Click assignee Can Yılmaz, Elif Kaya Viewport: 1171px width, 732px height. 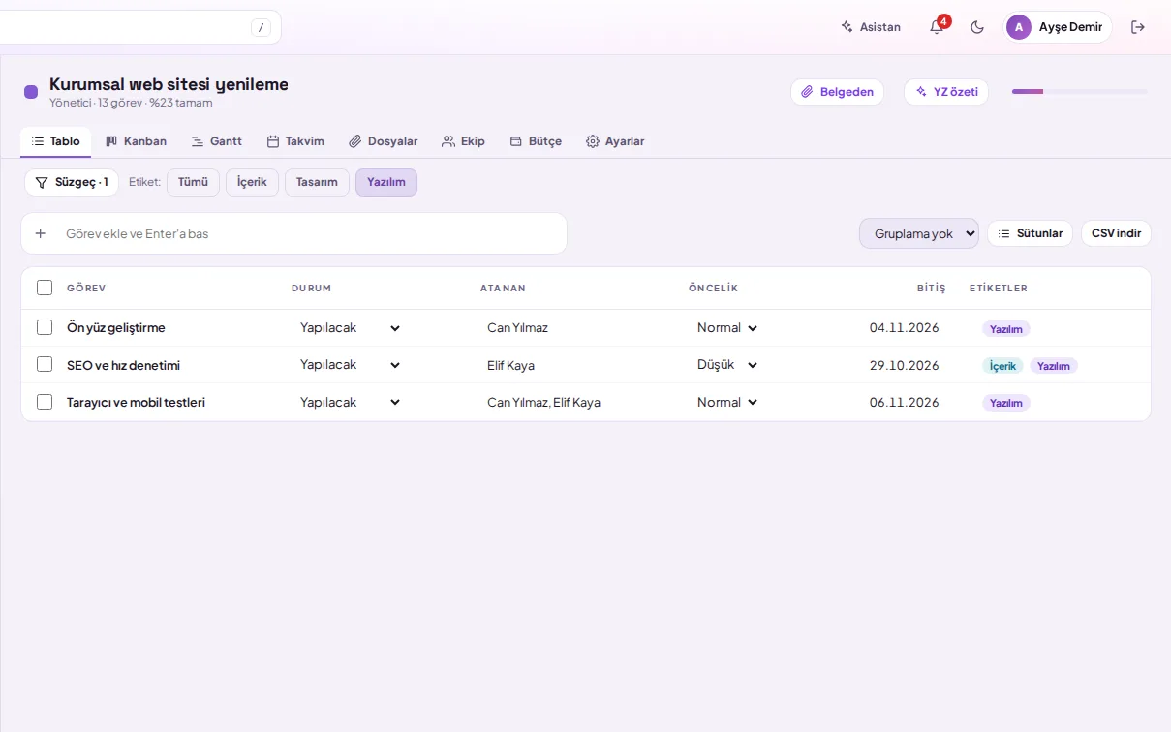coord(543,402)
